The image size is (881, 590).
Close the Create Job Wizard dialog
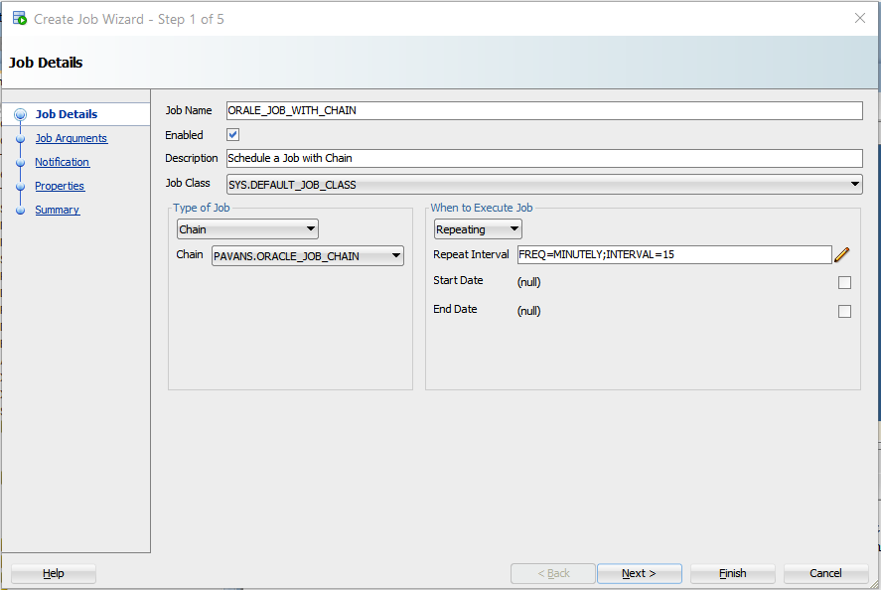pyautogui.click(x=860, y=18)
